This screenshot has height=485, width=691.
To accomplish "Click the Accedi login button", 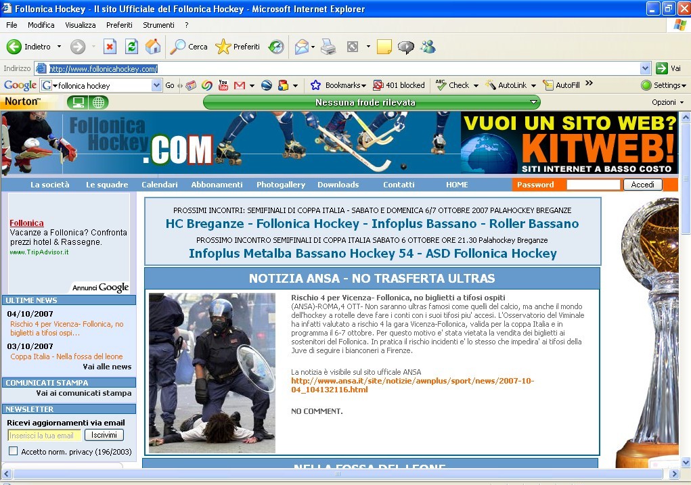I will [642, 185].
